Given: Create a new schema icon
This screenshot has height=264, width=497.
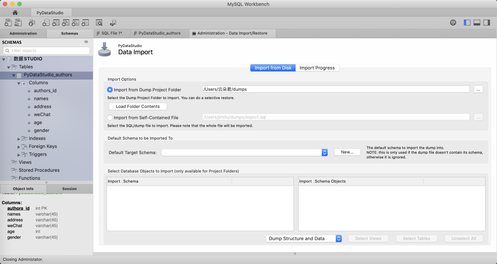Looking at the screenshot, I should (x=46, y=23).
